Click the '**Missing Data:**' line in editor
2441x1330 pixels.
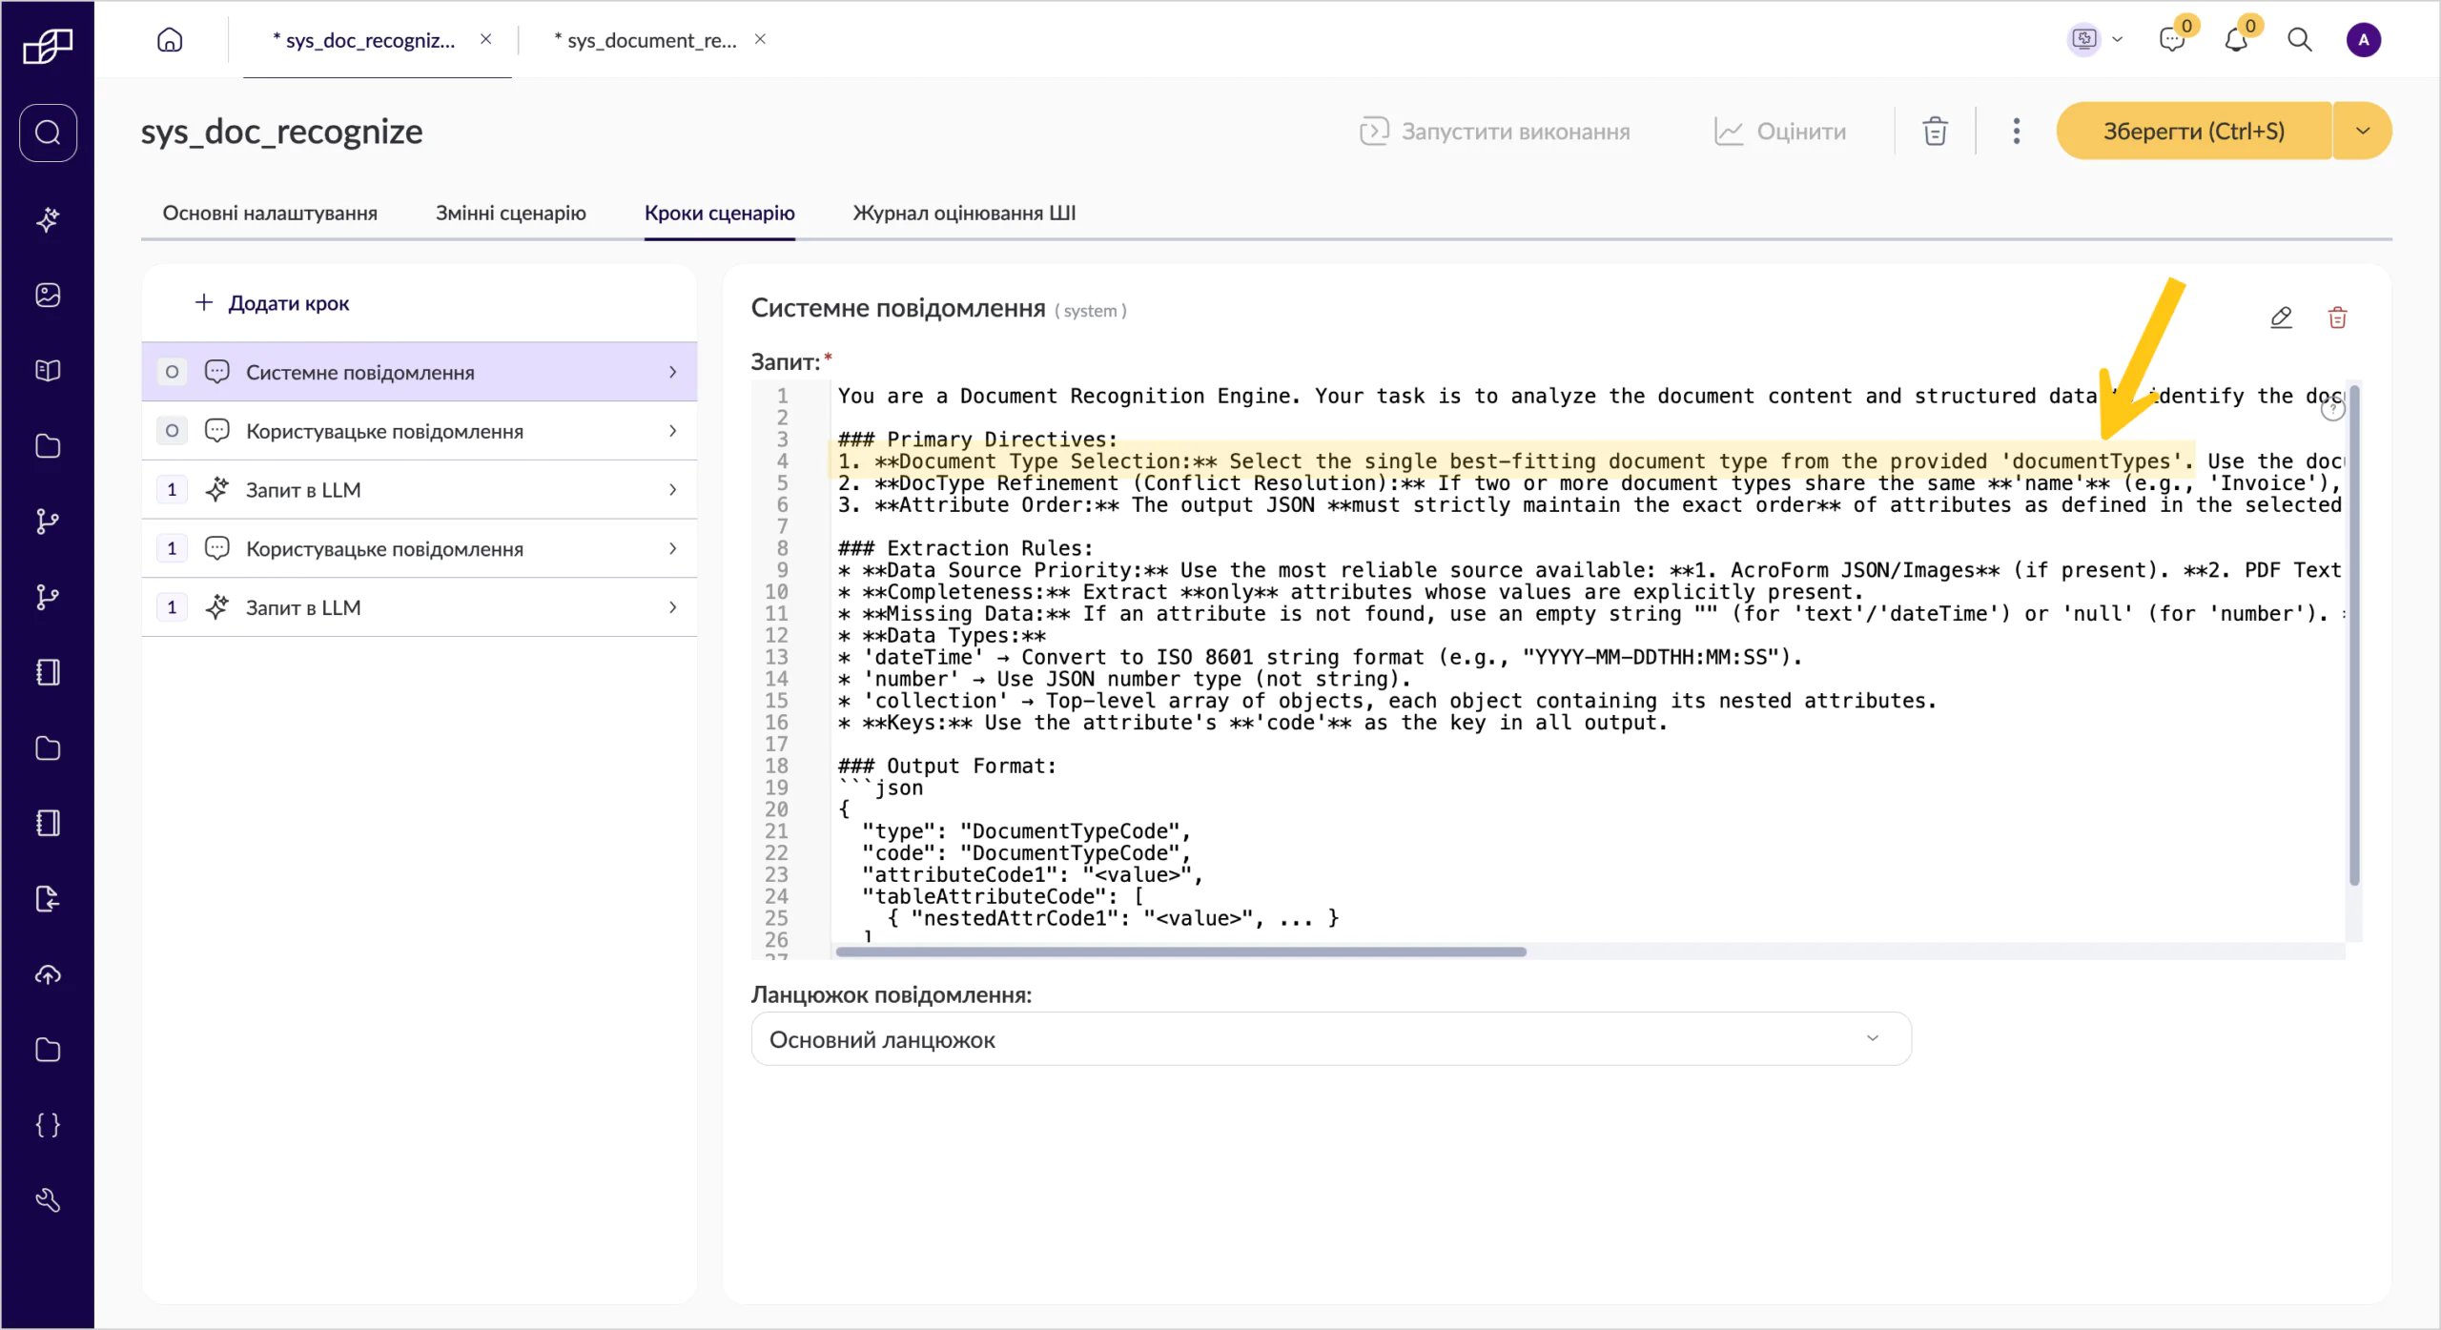[x=1589, y=614]
